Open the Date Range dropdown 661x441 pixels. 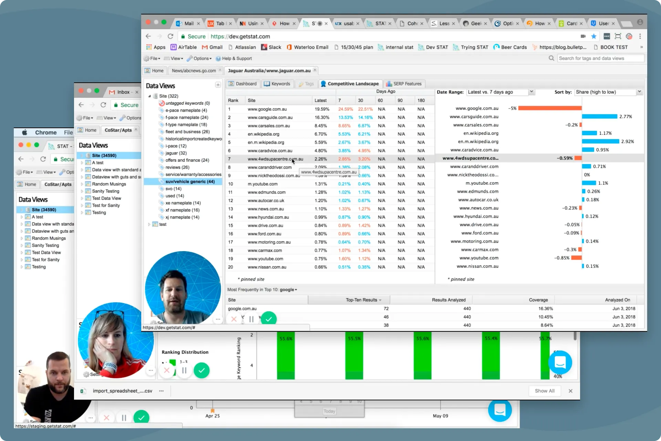point(501,92)
